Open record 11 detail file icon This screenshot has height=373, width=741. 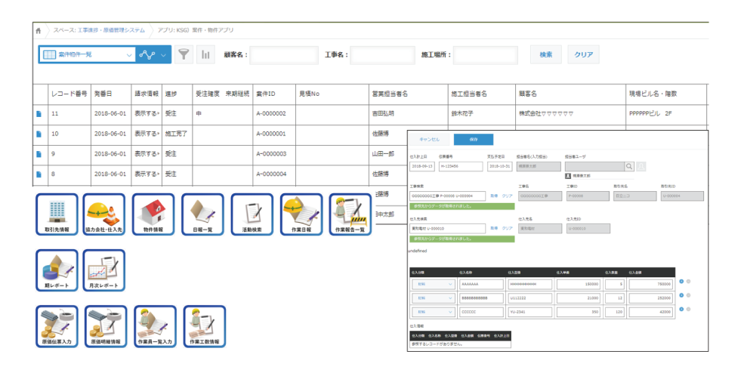pos(39,114)
